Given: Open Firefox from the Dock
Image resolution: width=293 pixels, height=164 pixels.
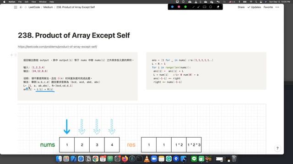Looking at the screenshot, I should [125, 159].
